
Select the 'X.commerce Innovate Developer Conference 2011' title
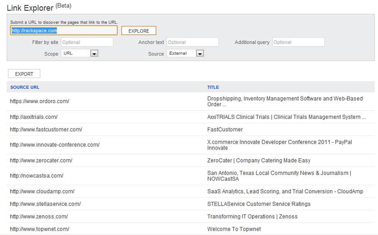click(280, 145)
